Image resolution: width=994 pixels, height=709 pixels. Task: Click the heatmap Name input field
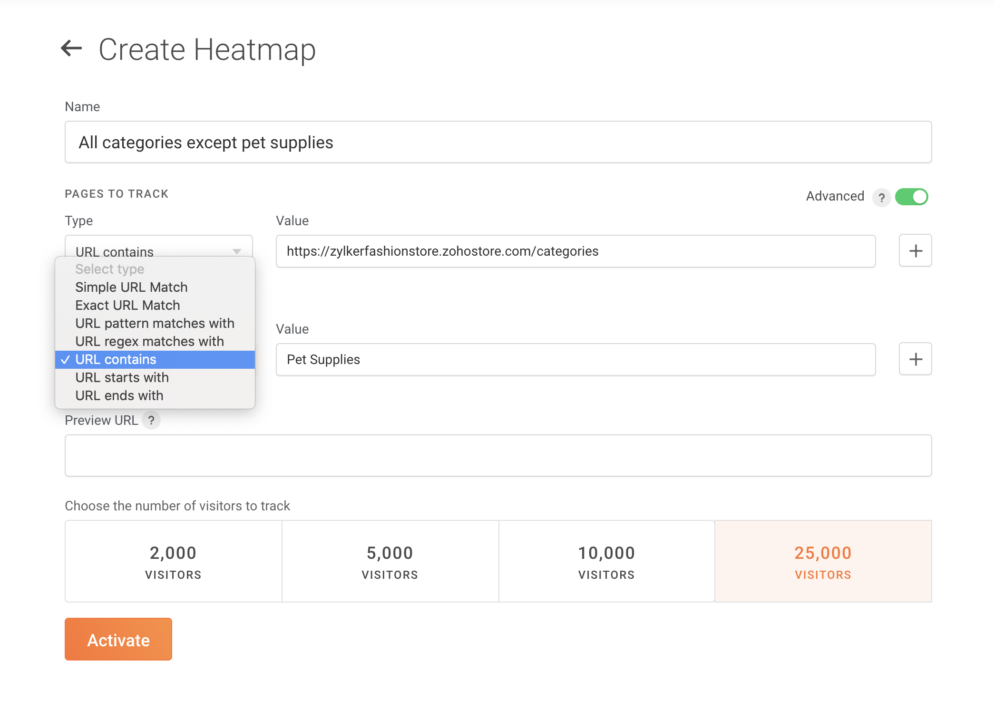(497, 142)
